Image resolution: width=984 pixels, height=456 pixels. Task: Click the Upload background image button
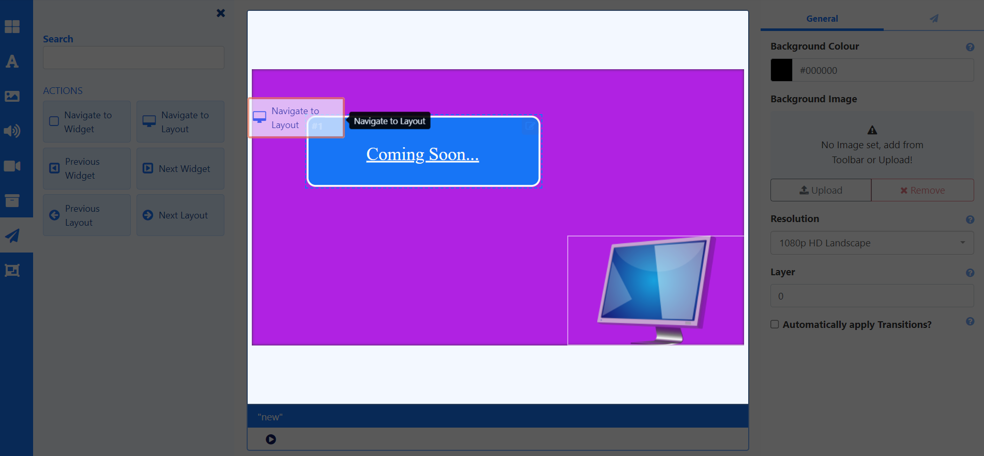pyautogui.click(x=821, y=190)
